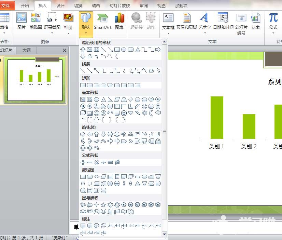Image resolution: width=282 pixels, height=240 pixels.
Task: Collapse the open 形状 shapes dropdown
Action: 85,24
